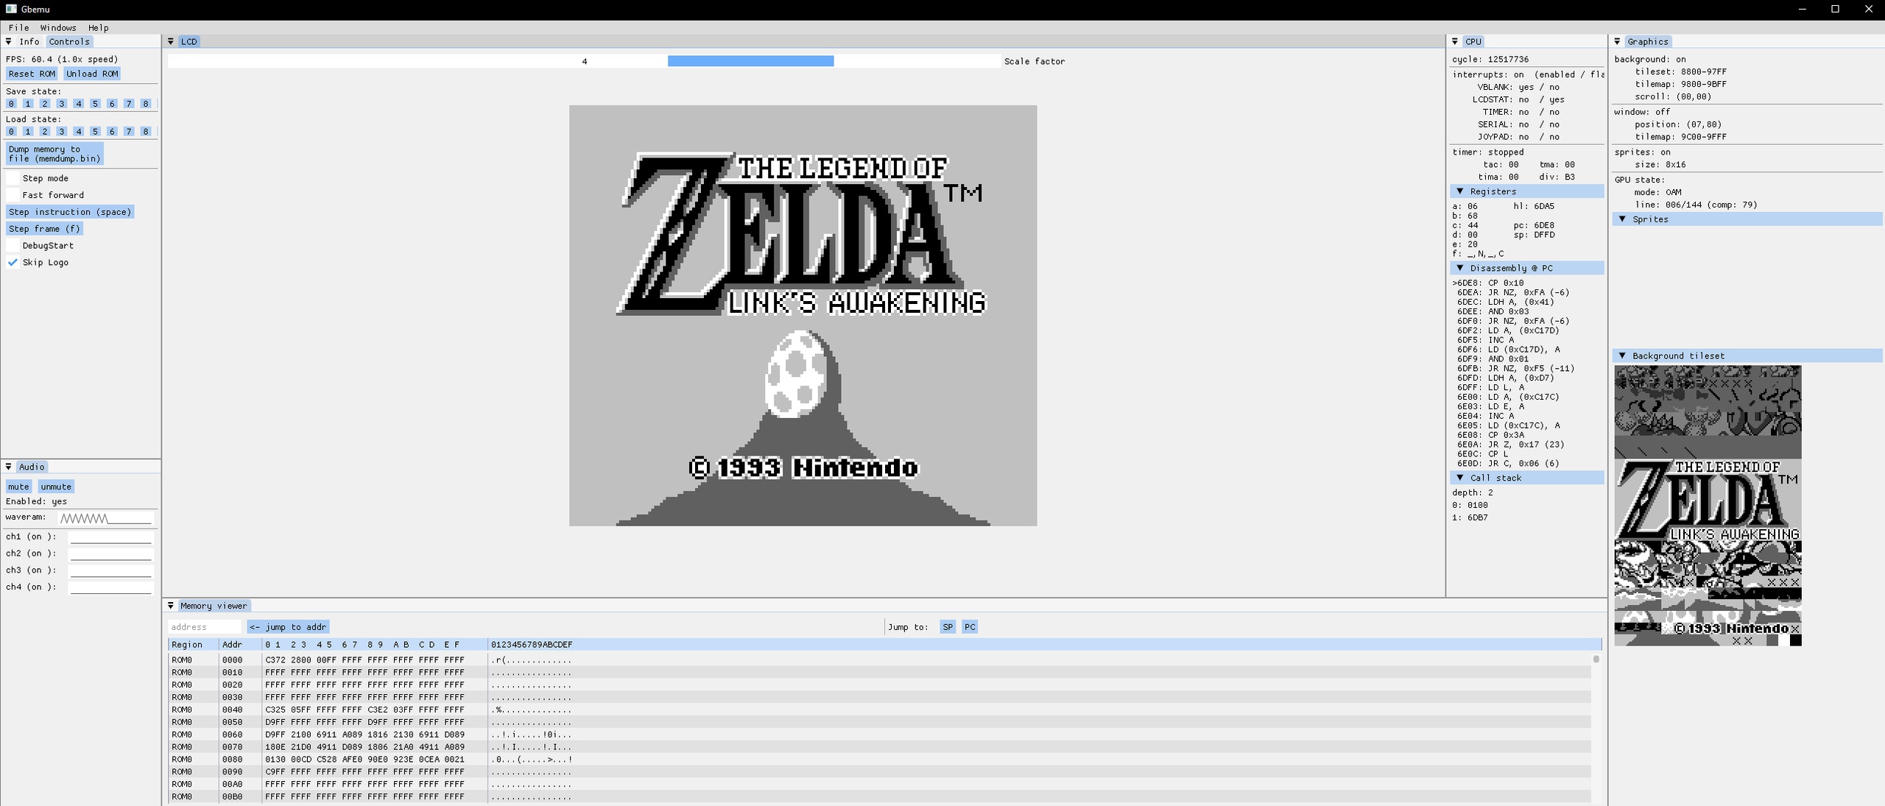Viewport: 1885px width, 806px height.
Task: Click the memory address input field
Action: (x=204, y=627)
